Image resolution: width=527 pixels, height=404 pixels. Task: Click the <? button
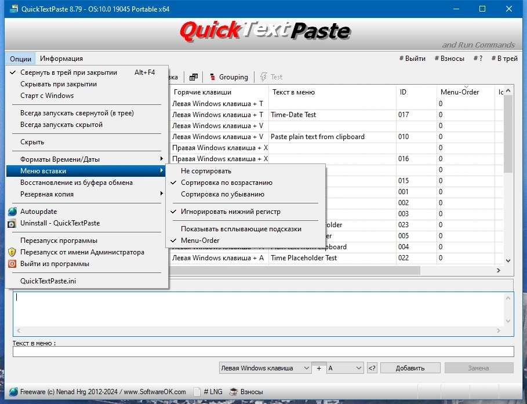tap(372, 368)
